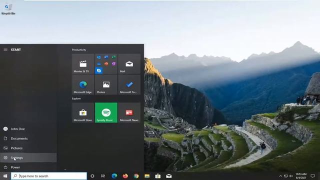Open Documents from Start sidebar

click(x=28, y=138)
